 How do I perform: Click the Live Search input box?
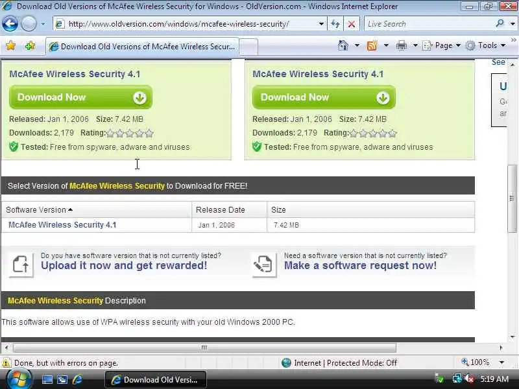(x=429, y=24)
